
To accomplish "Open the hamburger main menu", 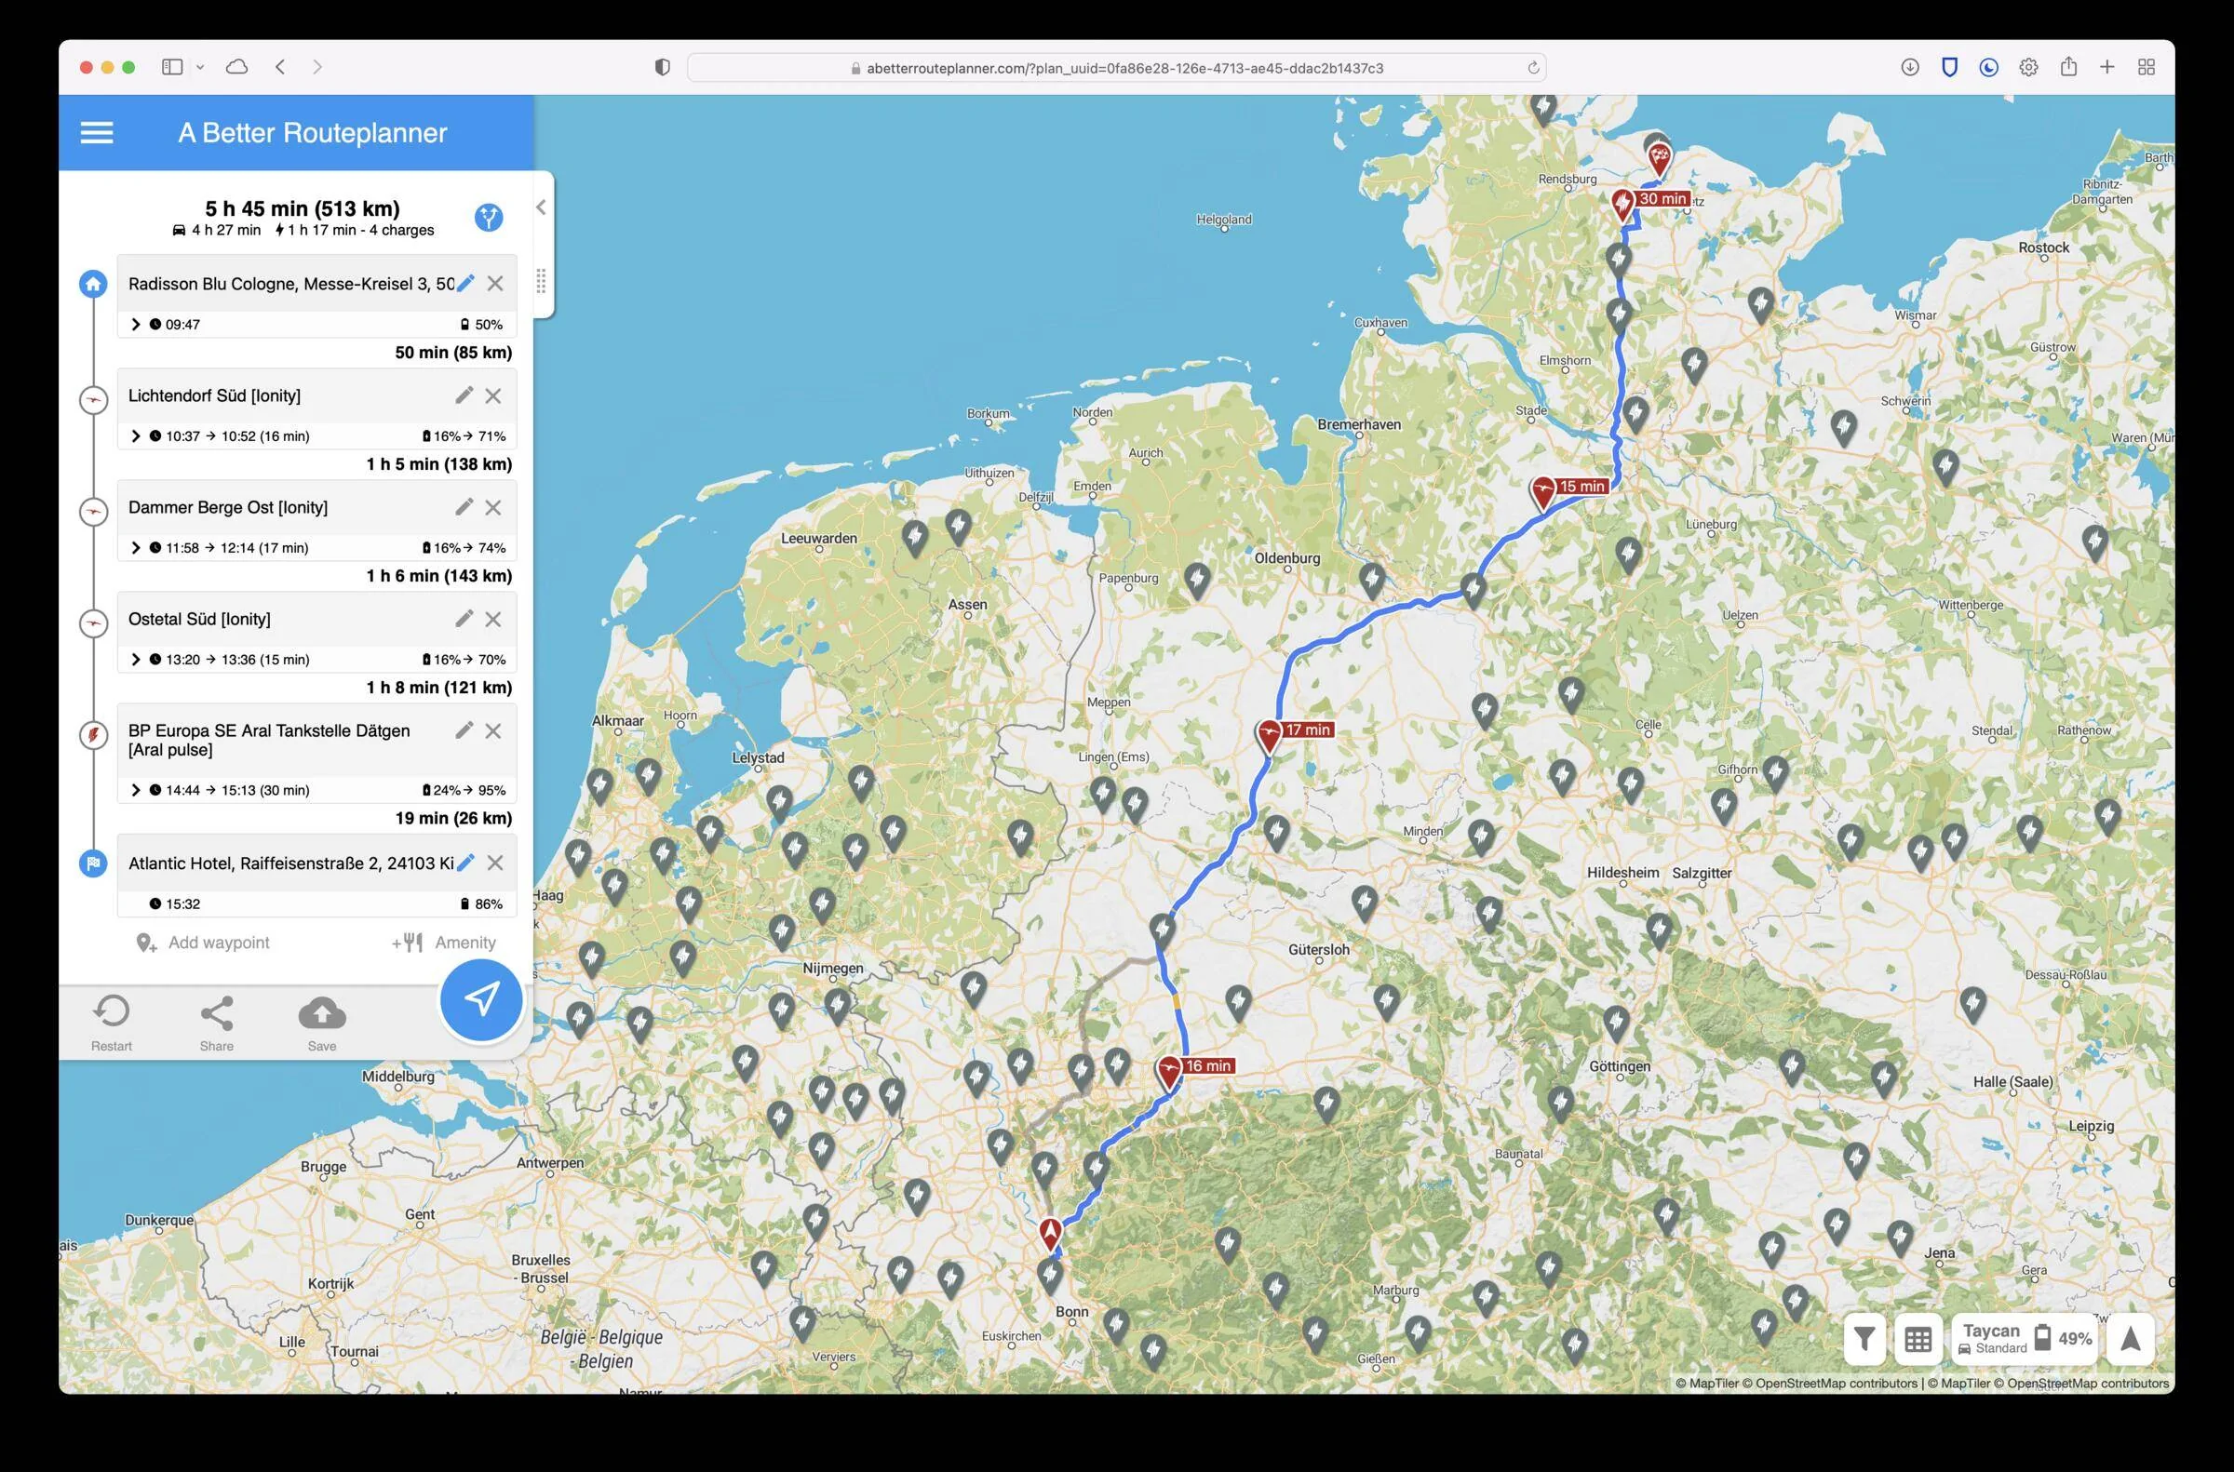I will point(97,132).
